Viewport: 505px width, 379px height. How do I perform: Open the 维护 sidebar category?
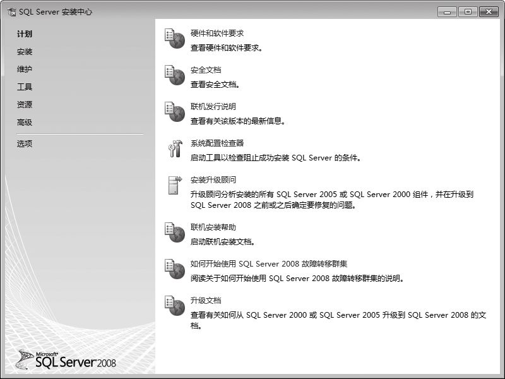point(25,69)
